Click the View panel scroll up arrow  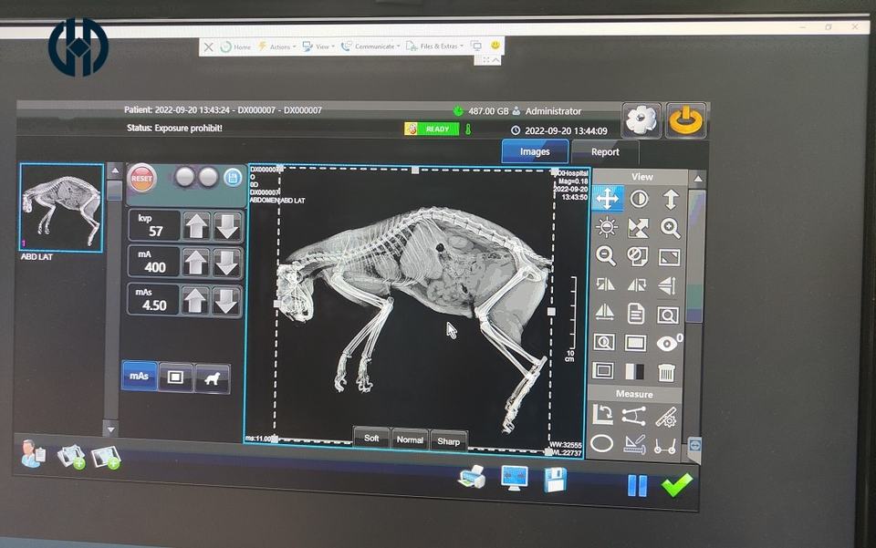[x=698, y=179]
